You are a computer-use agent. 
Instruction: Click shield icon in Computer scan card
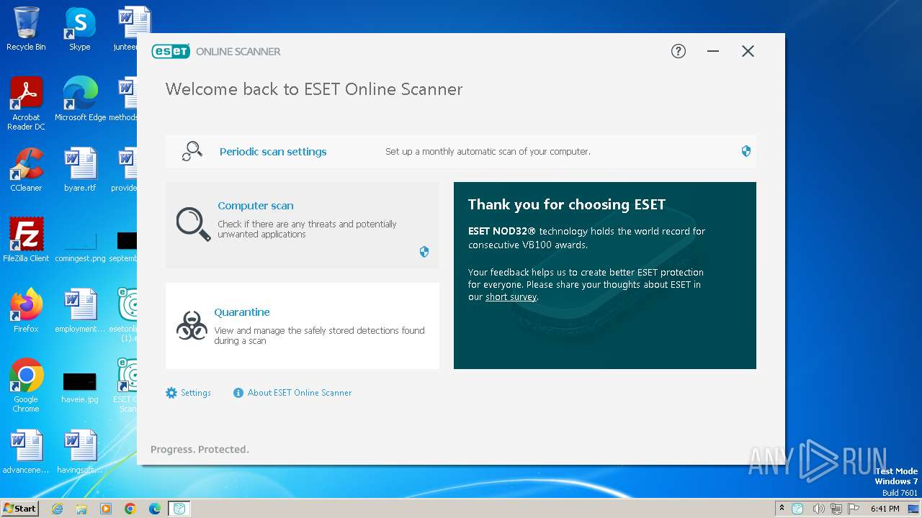pyautogui.click(x=424, y=252)
